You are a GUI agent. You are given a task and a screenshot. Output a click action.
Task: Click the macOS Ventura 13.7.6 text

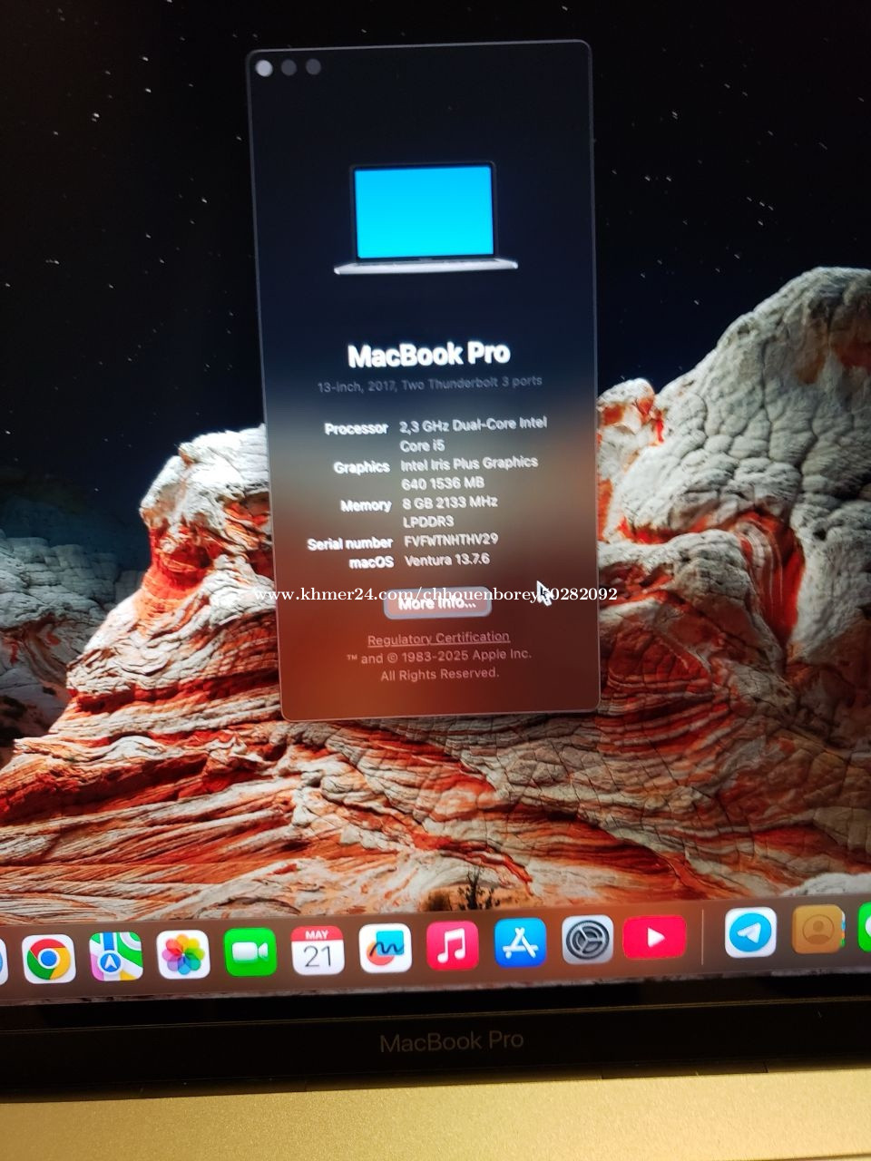[446, 560]
